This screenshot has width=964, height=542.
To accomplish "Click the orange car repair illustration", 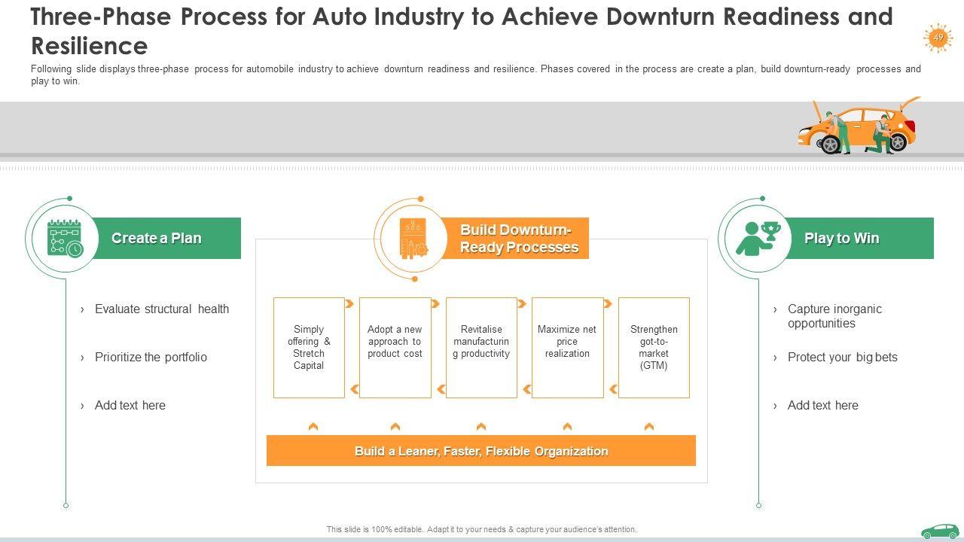I will 859,126.
